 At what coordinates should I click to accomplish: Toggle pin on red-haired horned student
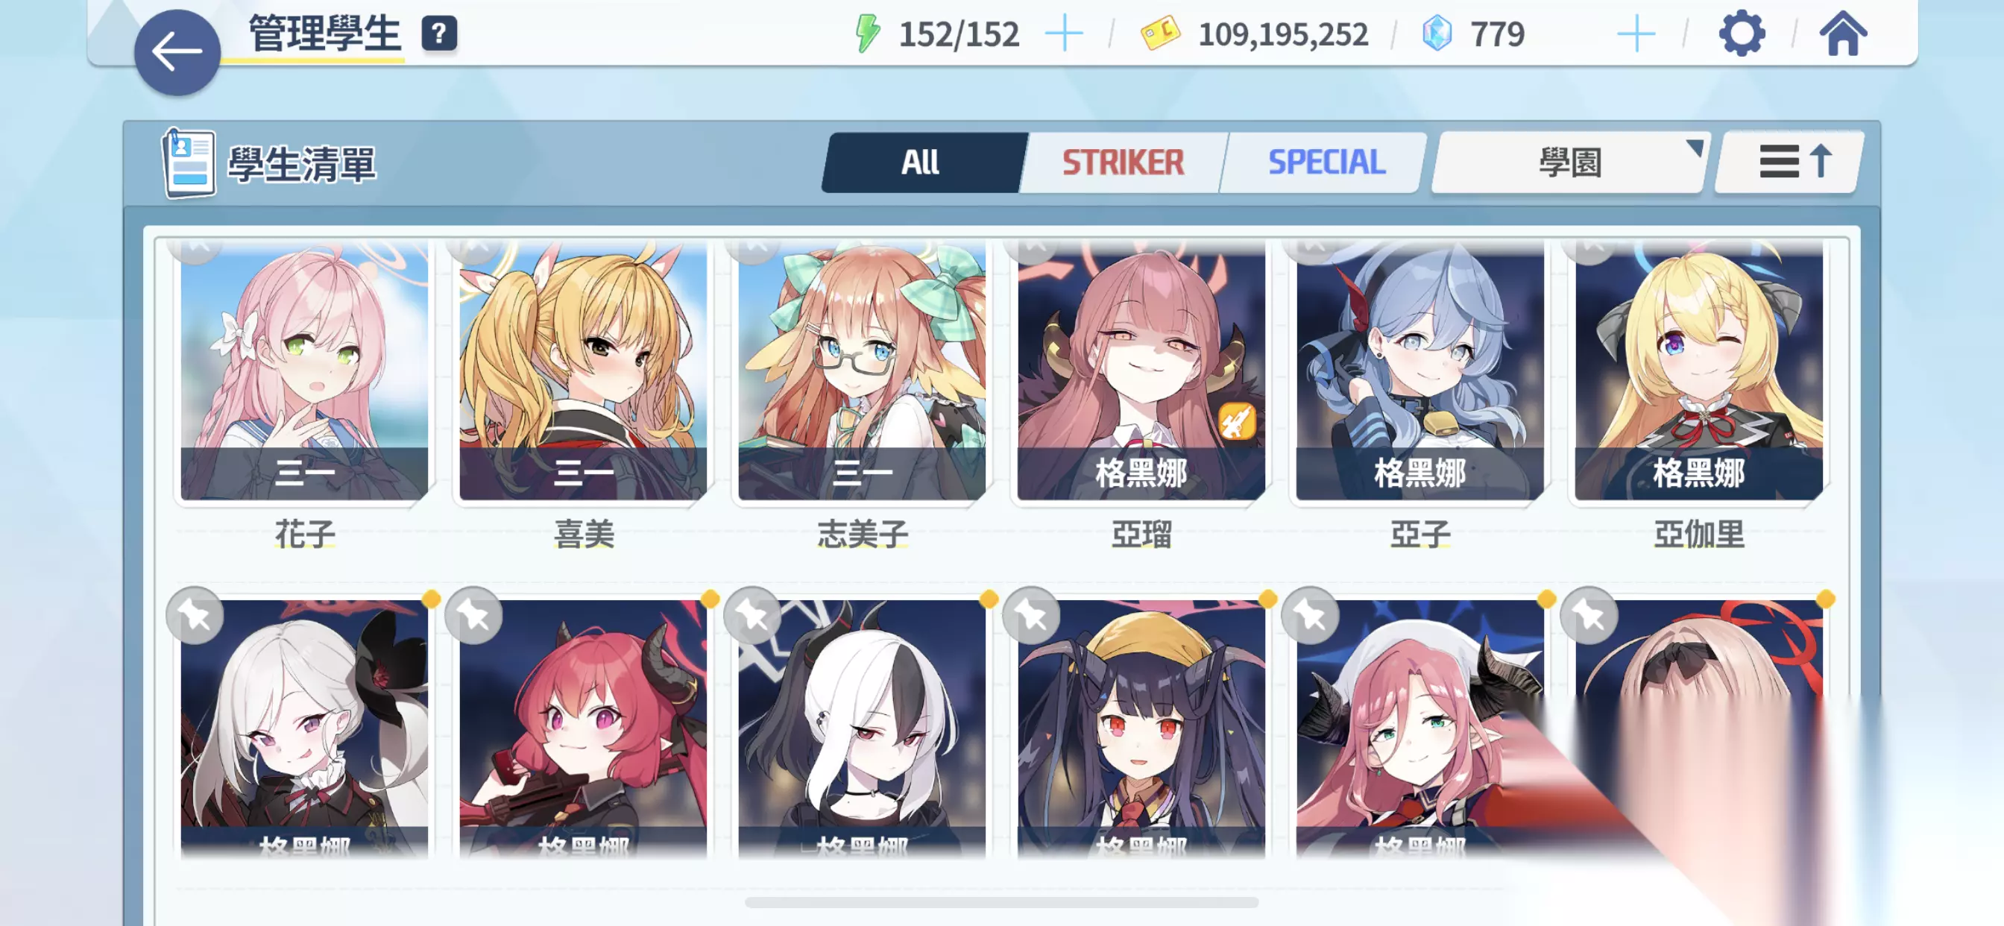click(473, 616)
